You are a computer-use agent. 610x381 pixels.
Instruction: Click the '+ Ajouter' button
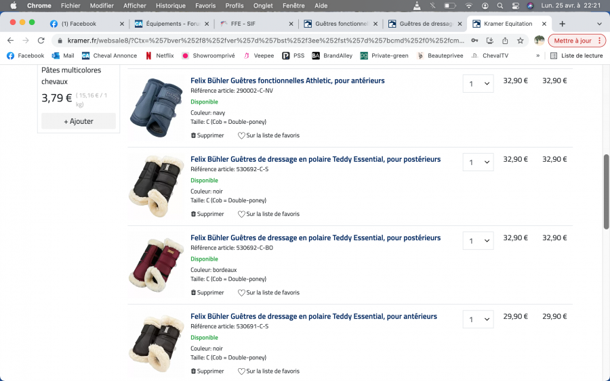[79, 121]
